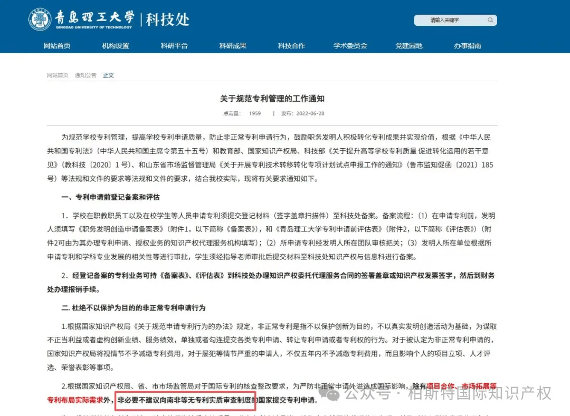Click the WeChat watermark icon
570x416 pixels.
(330, 393)
